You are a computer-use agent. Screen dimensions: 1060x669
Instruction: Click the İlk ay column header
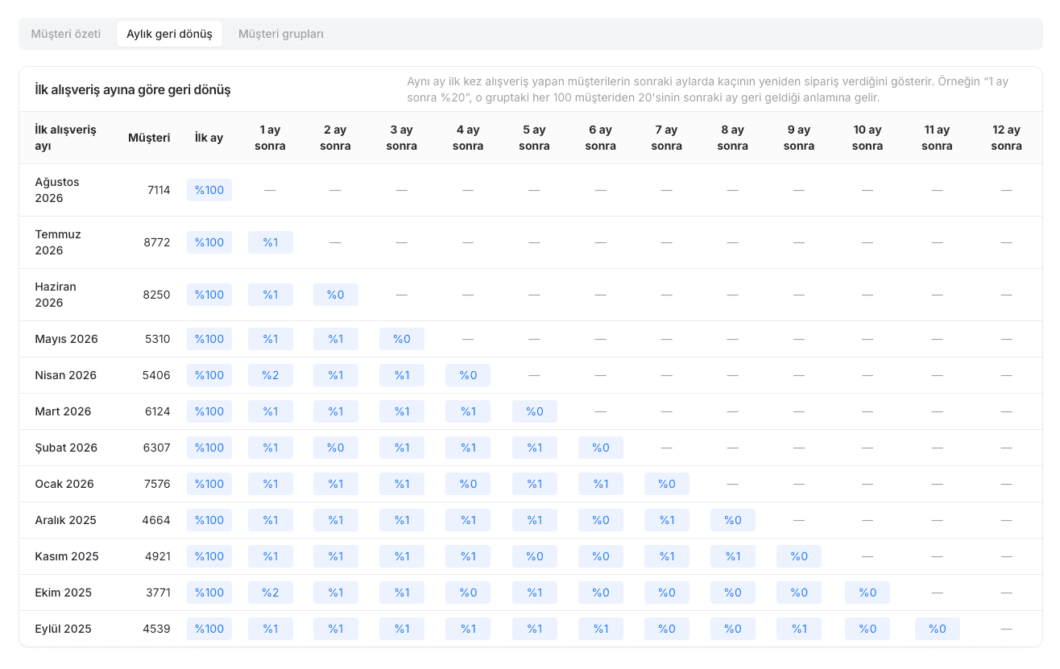(209, 138)
